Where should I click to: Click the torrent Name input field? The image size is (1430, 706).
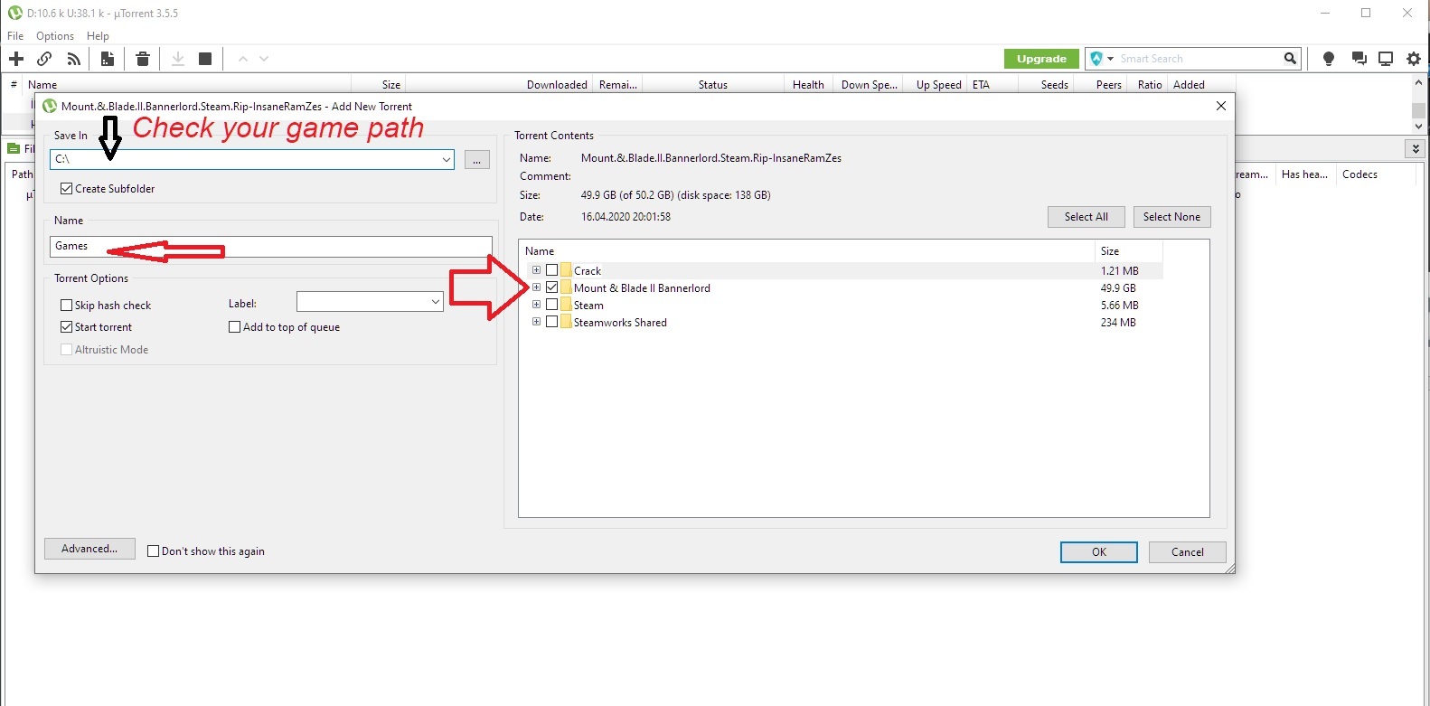click(271, 246)
